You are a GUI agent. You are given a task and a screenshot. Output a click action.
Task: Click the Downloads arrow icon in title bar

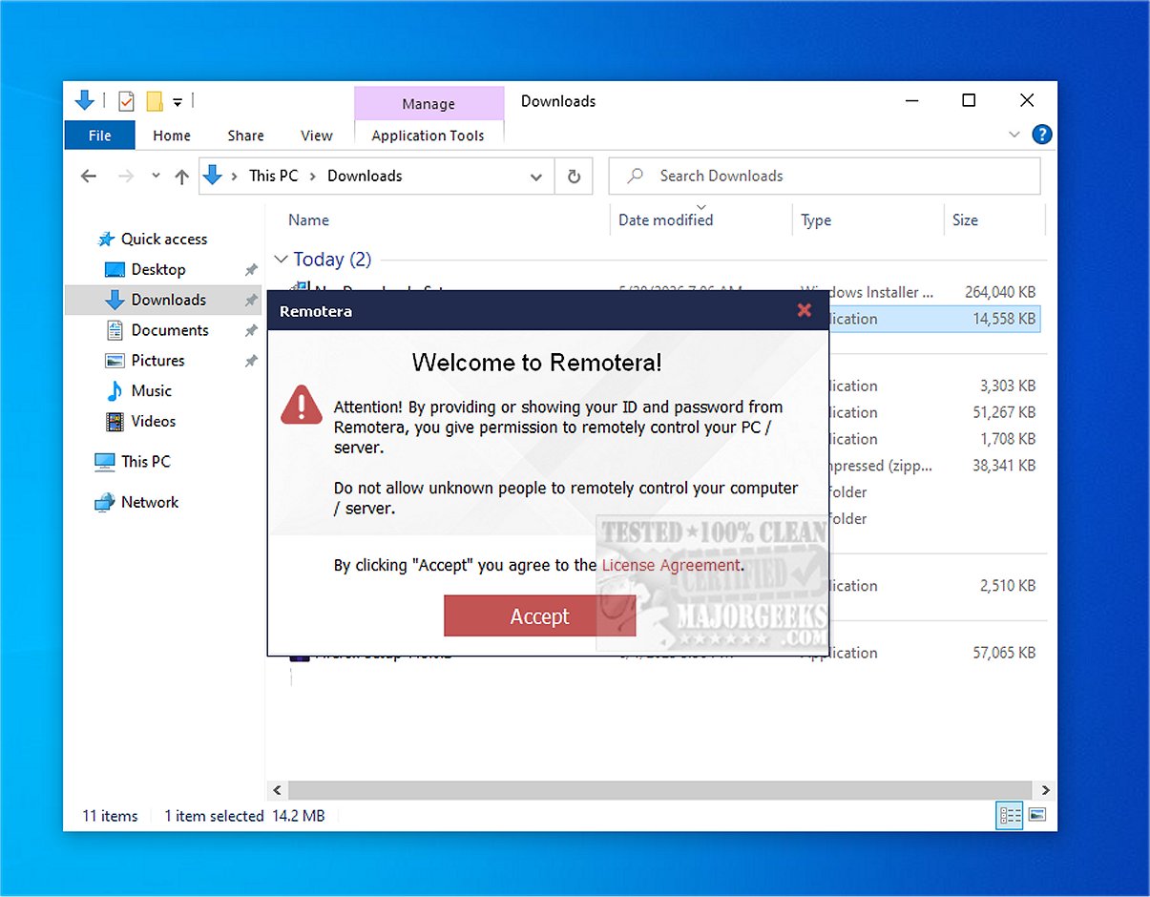[x=85, y=100]
